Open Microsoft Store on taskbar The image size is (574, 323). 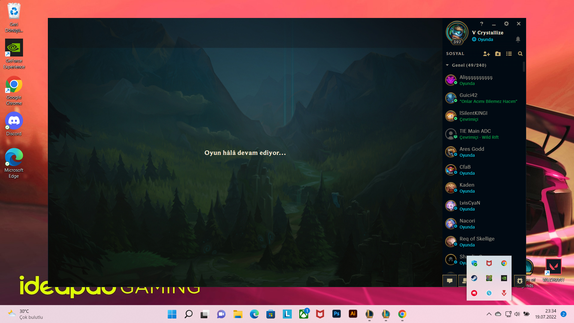coord(271,314)
